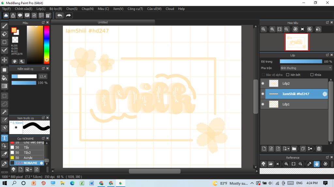Image resolution: width=334 pixels, height=187 pixels.
Task: Enable the Khóa lock checkbox
Action: (x=312, y=75)
